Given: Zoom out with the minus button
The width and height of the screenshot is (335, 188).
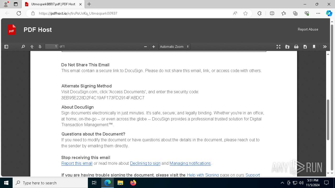Looking at the screenshot, I should pyautogui.click(x=146, y=47).
